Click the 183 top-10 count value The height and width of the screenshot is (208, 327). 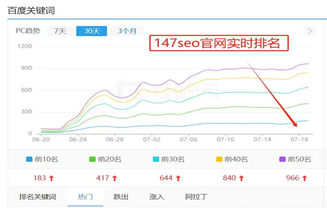click(39, 178)
